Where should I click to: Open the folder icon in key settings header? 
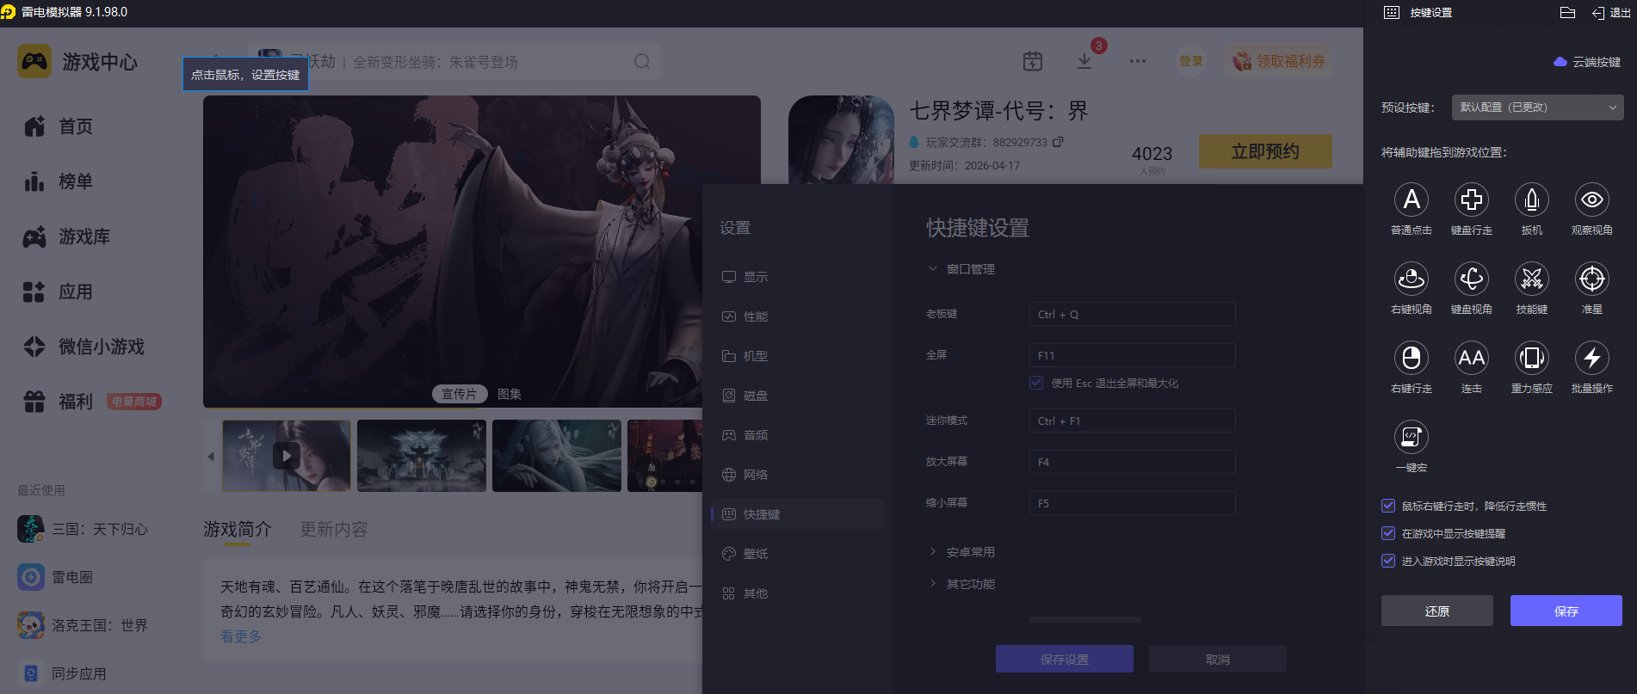1567,12
